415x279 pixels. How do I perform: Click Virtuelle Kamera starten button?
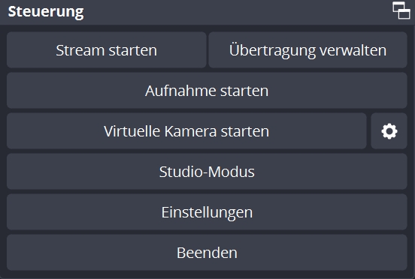click(x=186, y=131)
